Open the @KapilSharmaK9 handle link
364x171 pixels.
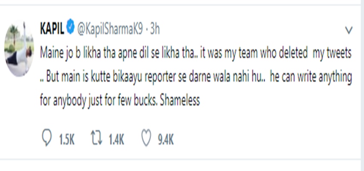(x=109, y=29)
